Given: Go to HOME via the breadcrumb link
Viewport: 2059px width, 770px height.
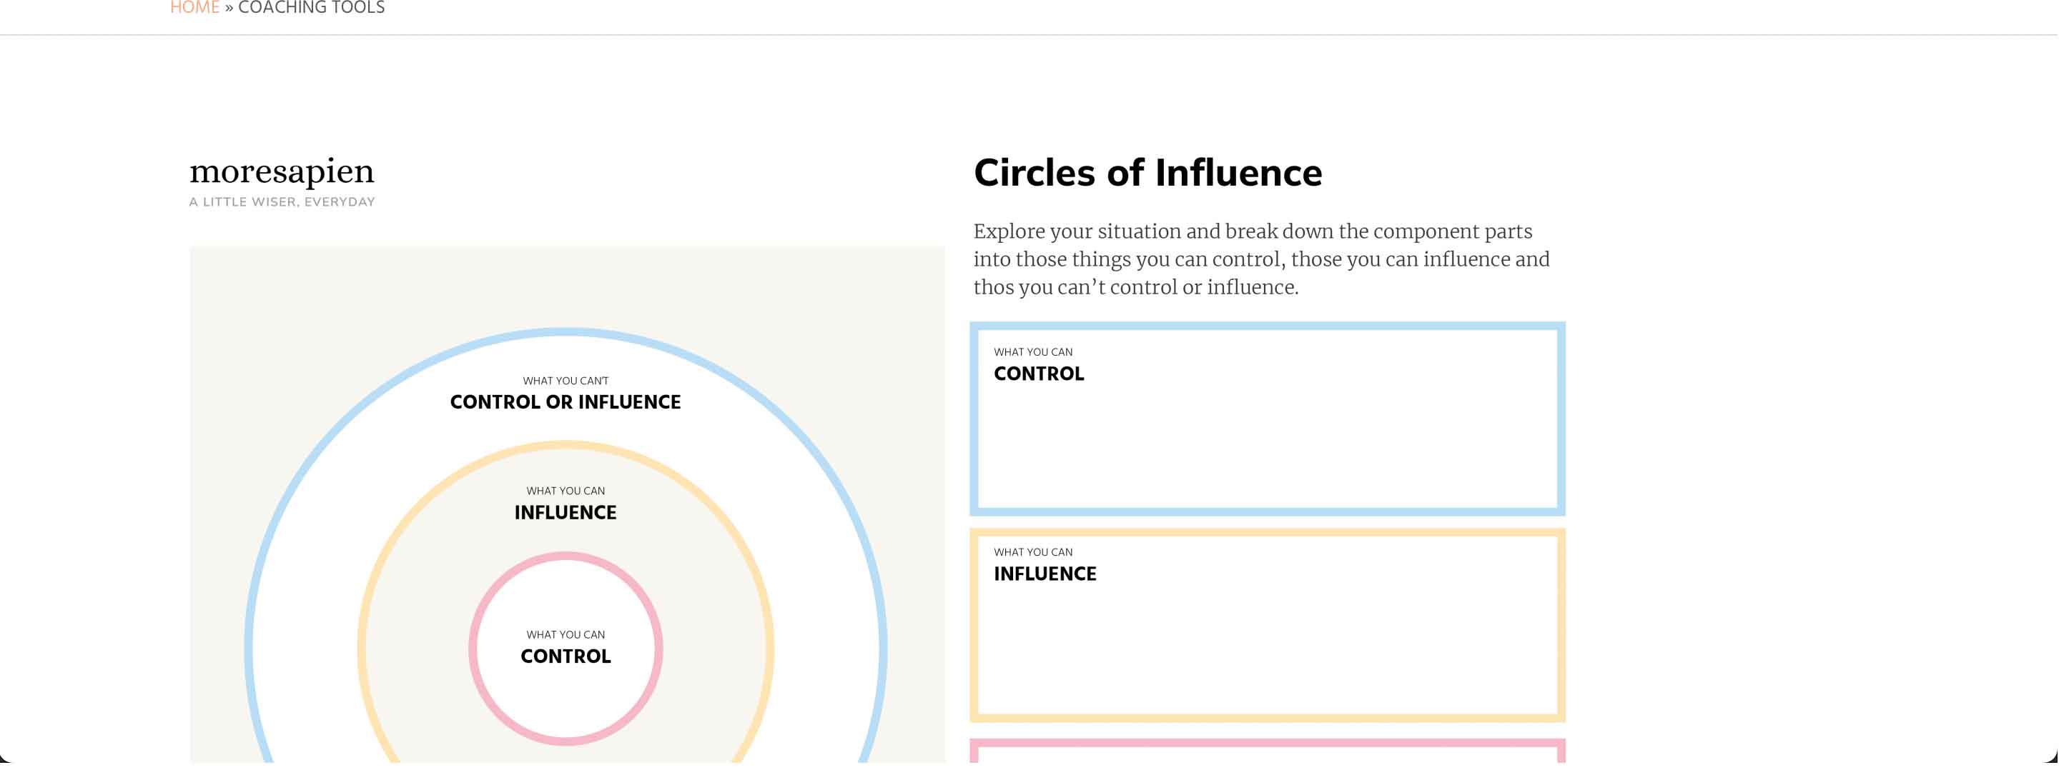Looking at the screenshot, I should tap(194, 7).
